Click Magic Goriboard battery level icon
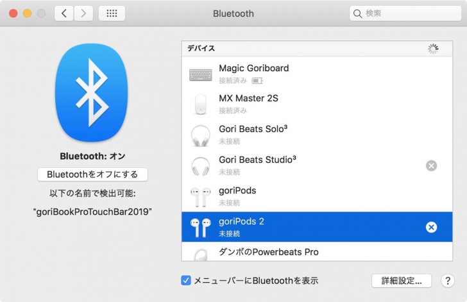The image size is (467, 302). point(257,81)
